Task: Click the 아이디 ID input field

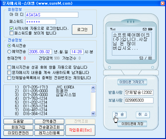Action: tap(52, 15)
